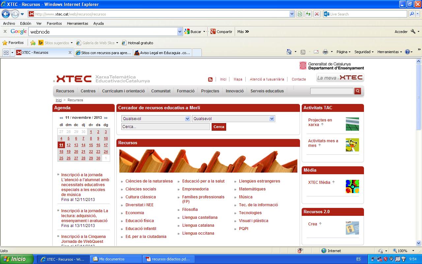Click the Favoritos star icon

(x=5, y=43)
